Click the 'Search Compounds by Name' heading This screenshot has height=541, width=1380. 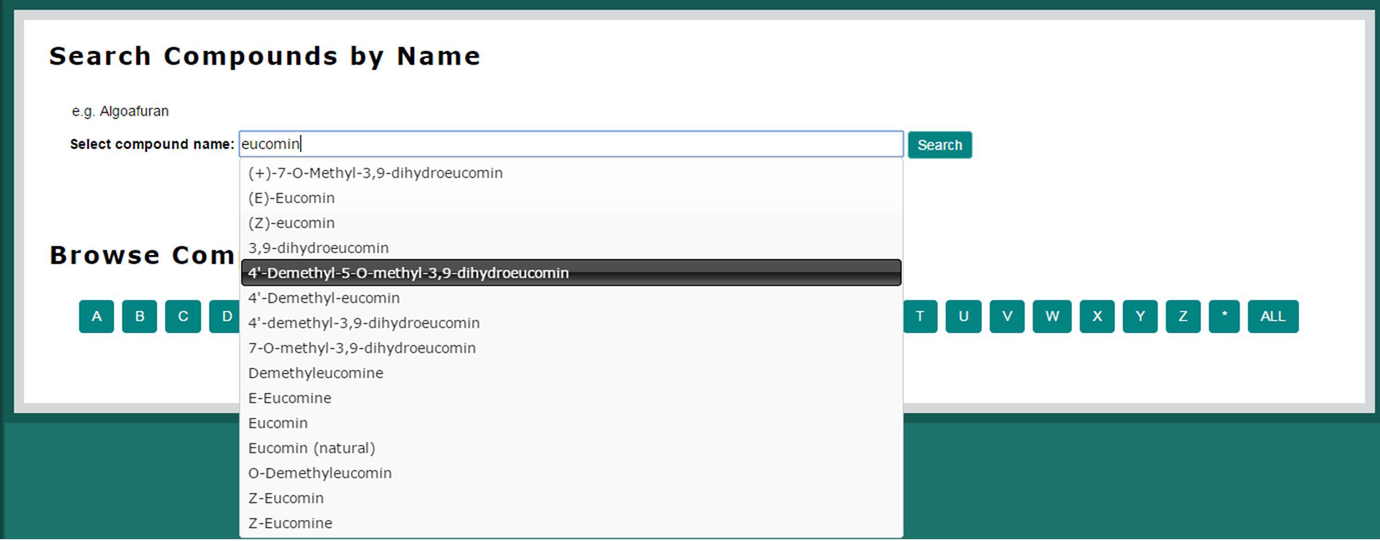(265, 57)
